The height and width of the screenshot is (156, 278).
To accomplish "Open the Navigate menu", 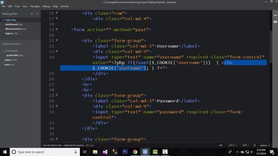I will coord(35,6).
